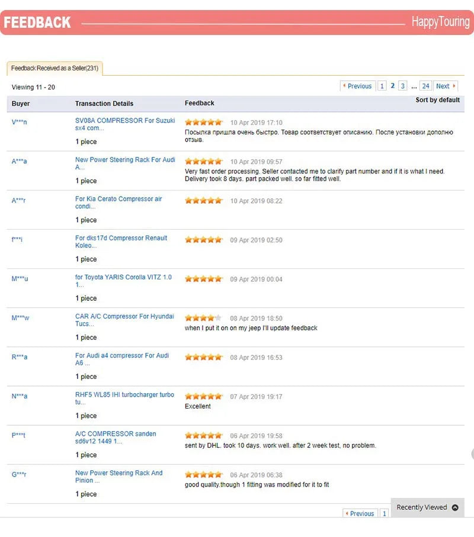This screenshot has height=537, width=474.
Task: Click the bottom Previous page button
Action: (x=360, y=513)
